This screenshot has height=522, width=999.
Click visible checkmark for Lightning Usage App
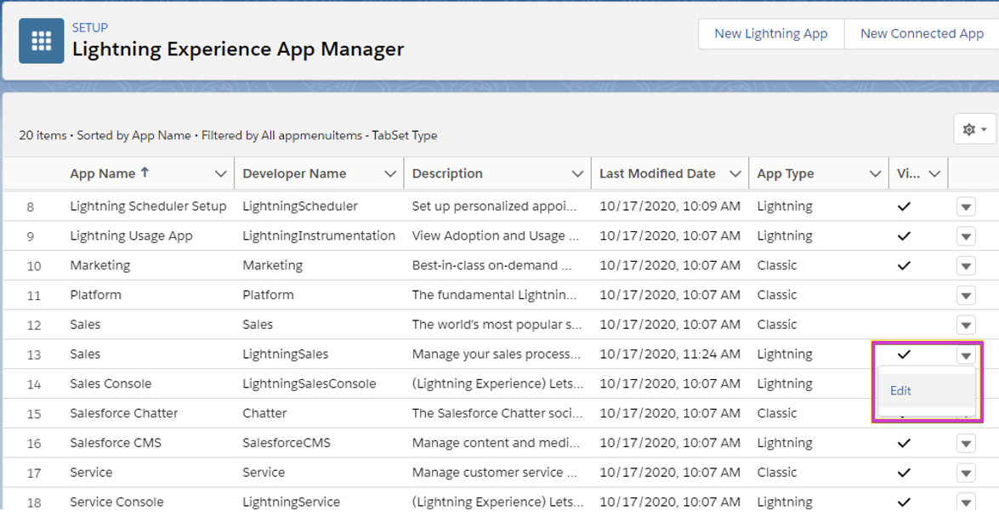click(904, 235)
